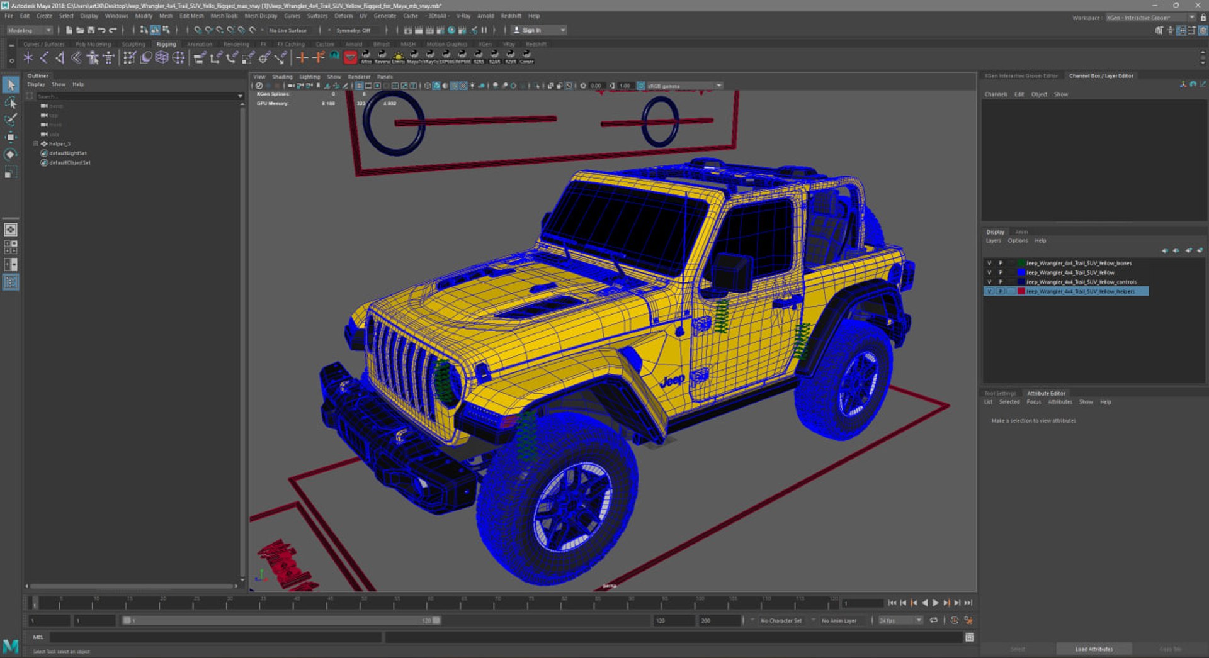Switch to the Animation shelf tab
1209x658 pixels.
(200, 44)
